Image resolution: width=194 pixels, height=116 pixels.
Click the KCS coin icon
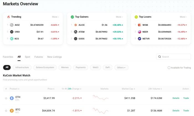[x=12, y=39]
